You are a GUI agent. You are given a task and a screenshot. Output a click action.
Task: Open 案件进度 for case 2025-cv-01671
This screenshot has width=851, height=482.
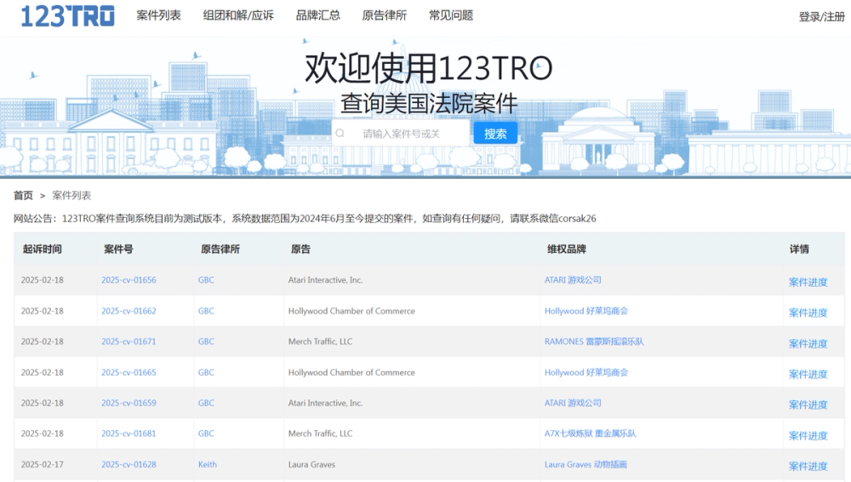click(808, 343)
